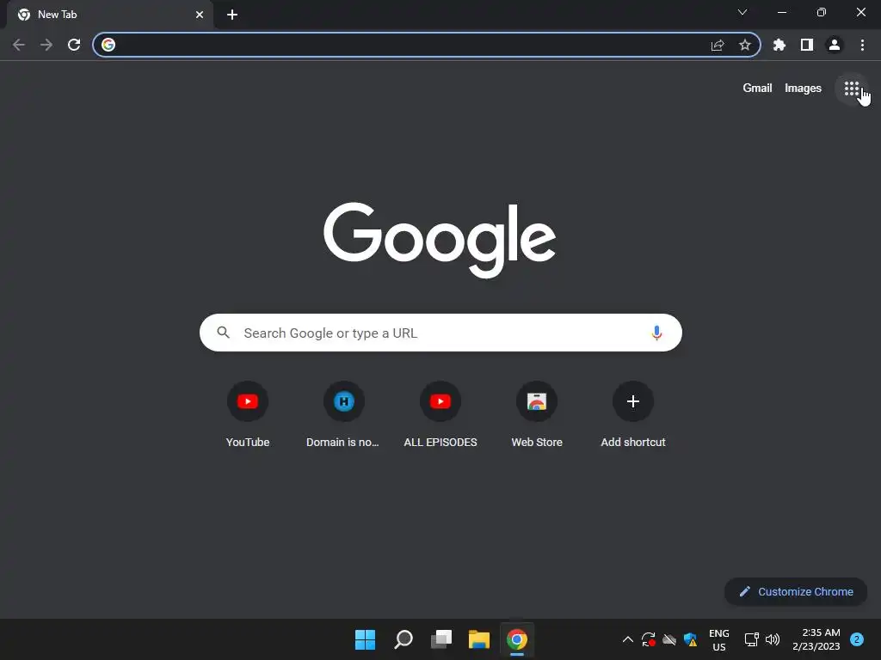Viewport: 881px width, 660px height.
Task: Click the back navigation arrow
Action: 19,45
